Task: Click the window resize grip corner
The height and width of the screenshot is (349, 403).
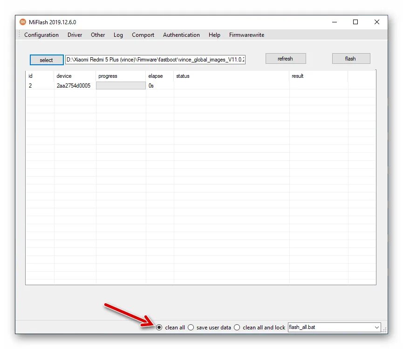Action: [x=385, y=330]
